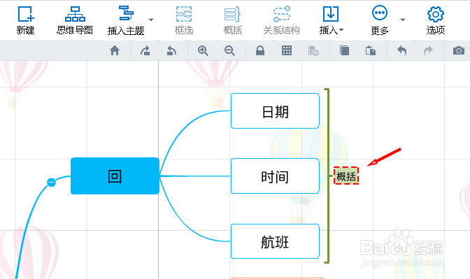Zoom out with the magnifier minus icon
The height and width of the screenshot is (279, 470).
point(229,50)
